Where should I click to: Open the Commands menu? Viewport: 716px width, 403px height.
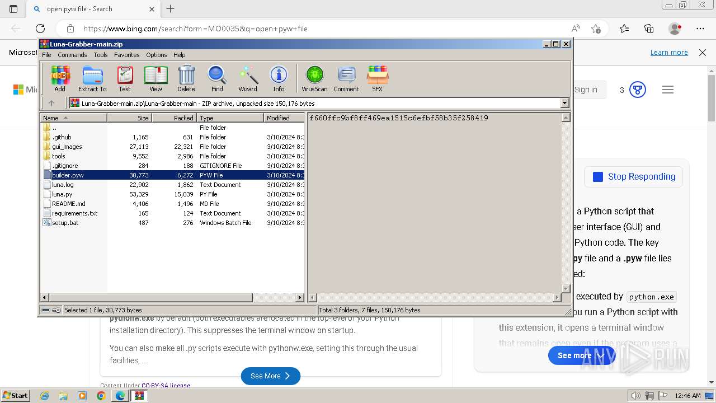72,55
